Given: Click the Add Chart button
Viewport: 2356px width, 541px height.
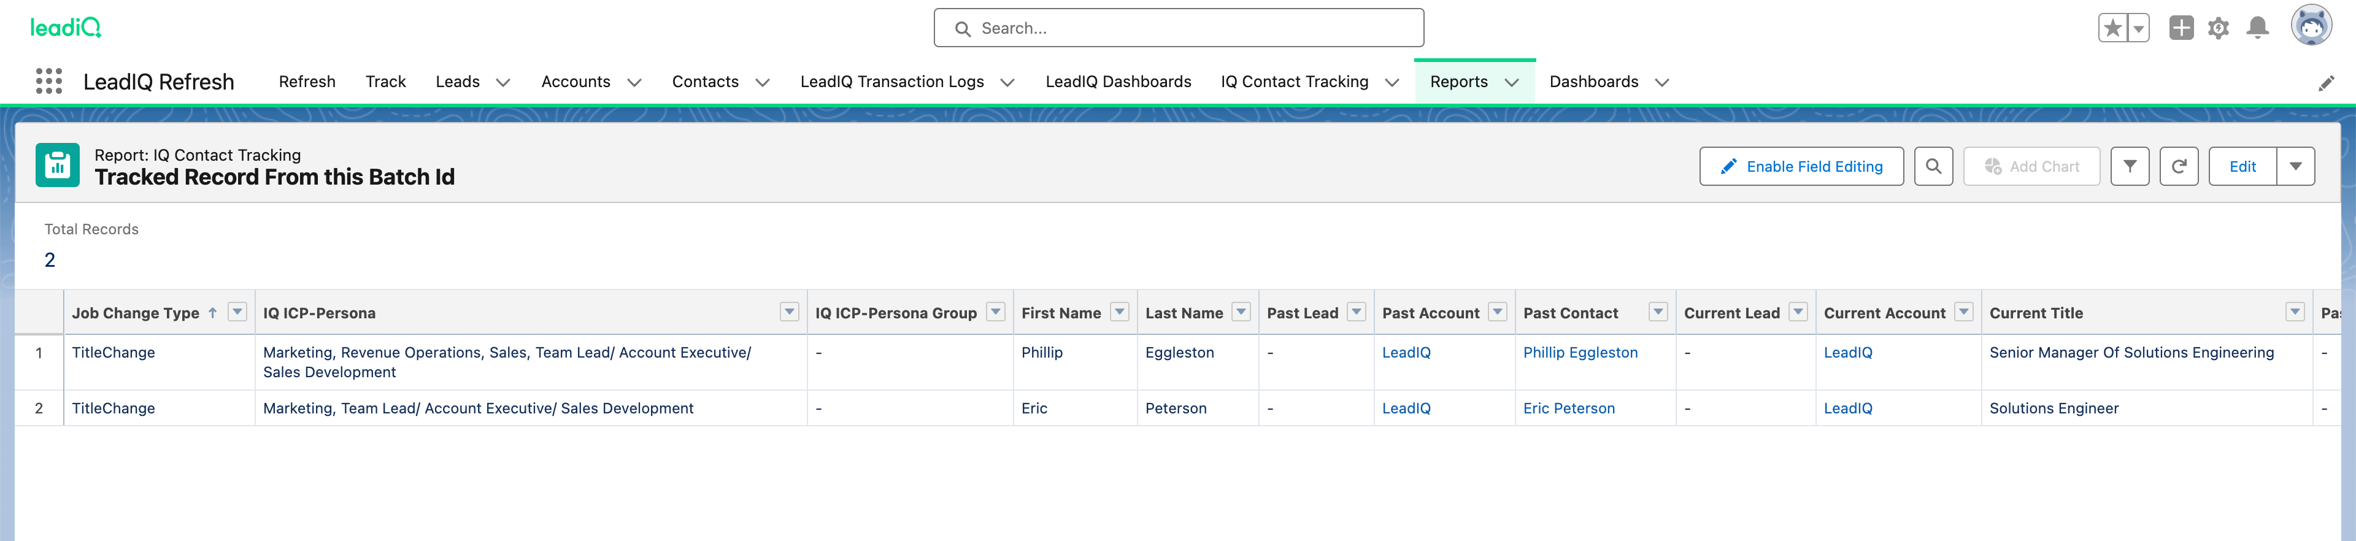Looking at the screenshot, I should pyautogui.click(x=2031, y=166).
